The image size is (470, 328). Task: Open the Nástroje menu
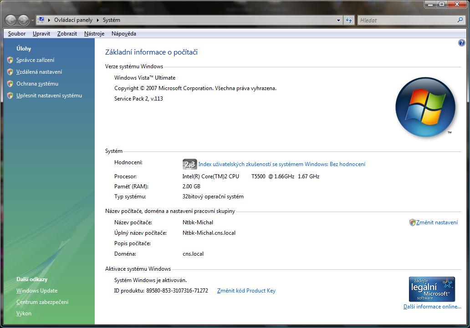(94, 34)
